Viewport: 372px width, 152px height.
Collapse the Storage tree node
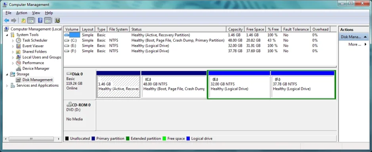7,74
